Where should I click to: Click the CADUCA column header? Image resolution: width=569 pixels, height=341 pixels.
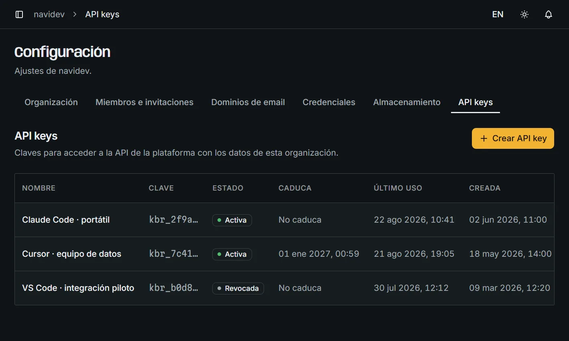295,188
